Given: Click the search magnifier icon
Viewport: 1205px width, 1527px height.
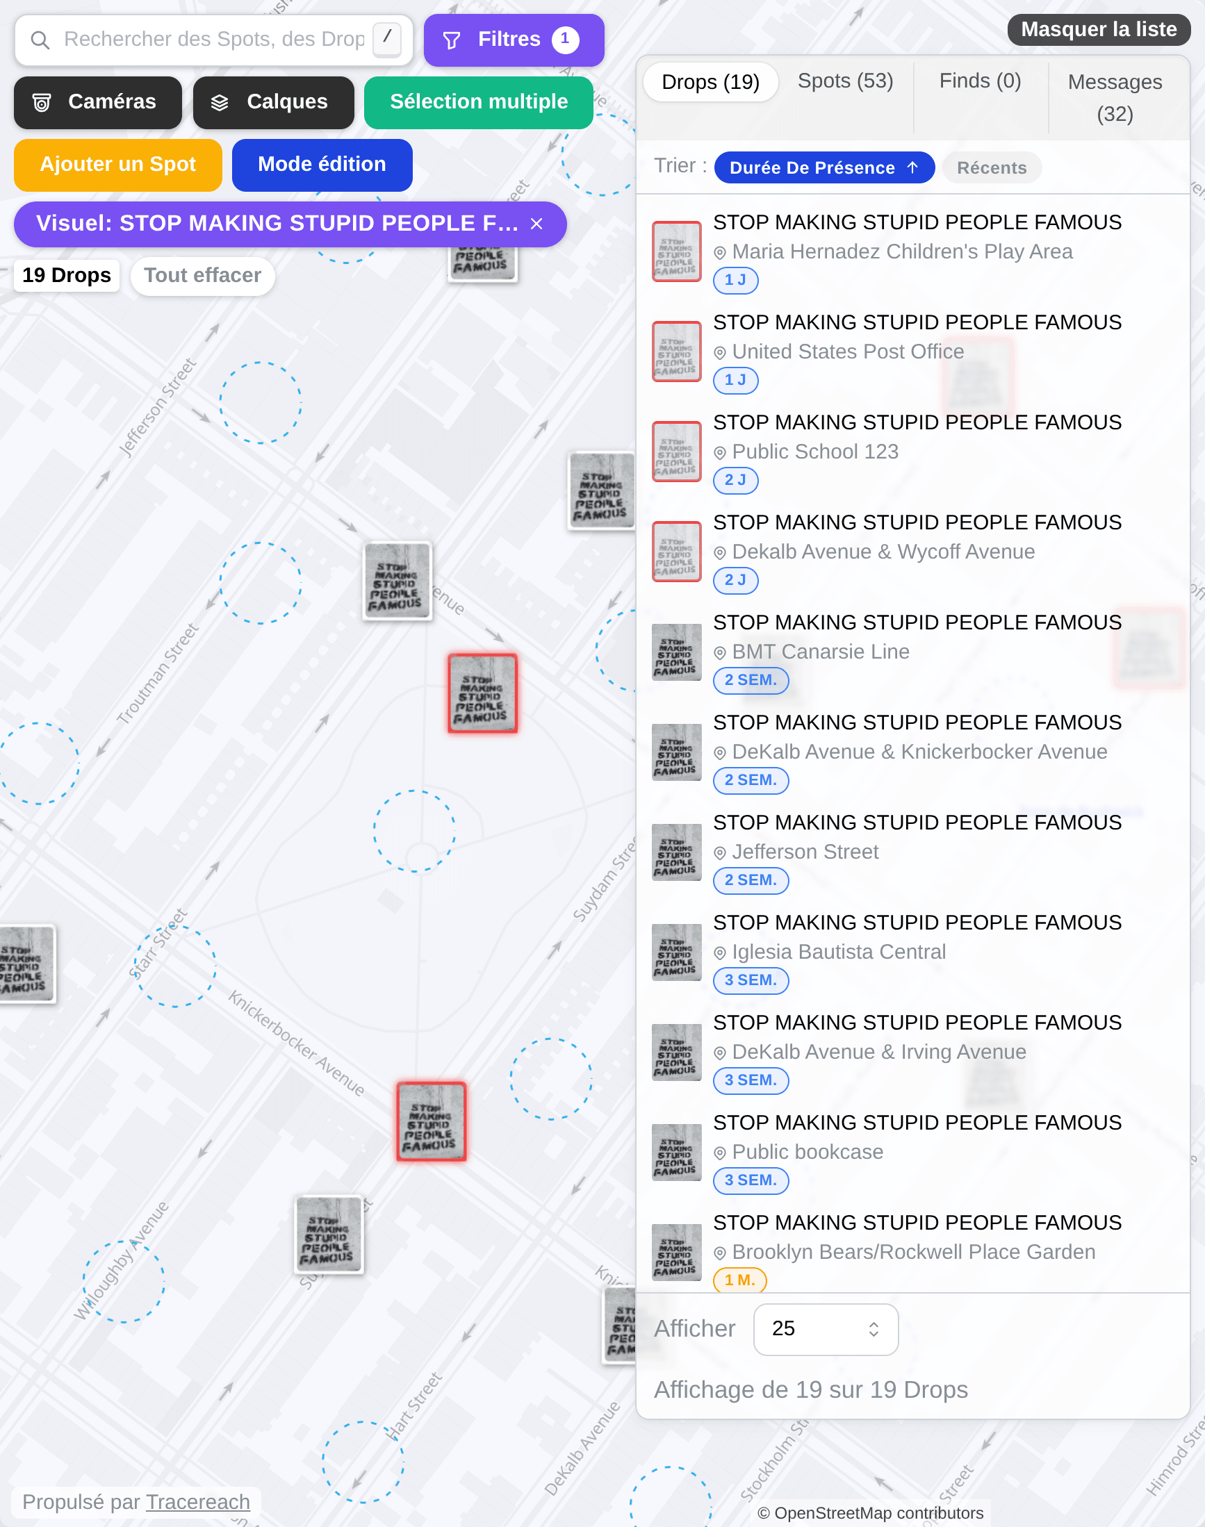Looking at the screenshot, I should pyautogui.click(x=40, y=40).
